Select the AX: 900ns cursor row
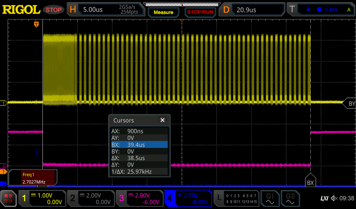 pyautogui.click(x=139, y=131)
